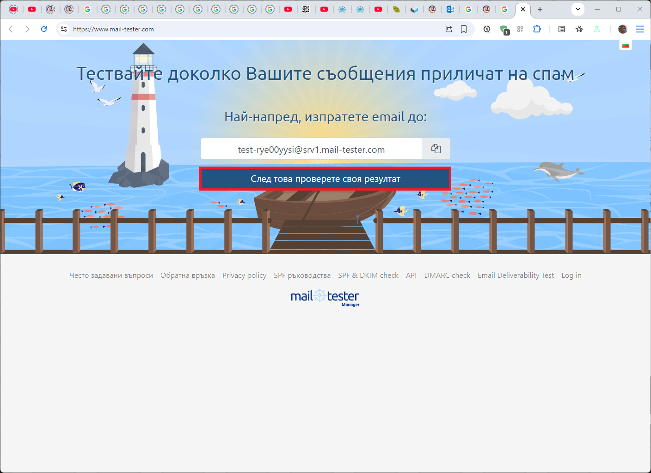Screen dimensions: 651x473
Task: Open the green shield extension with badge
Action: [x=504, y=30]
